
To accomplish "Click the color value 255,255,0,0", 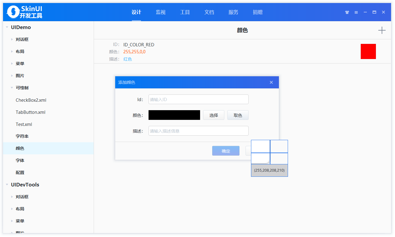I will click(134, 52).
